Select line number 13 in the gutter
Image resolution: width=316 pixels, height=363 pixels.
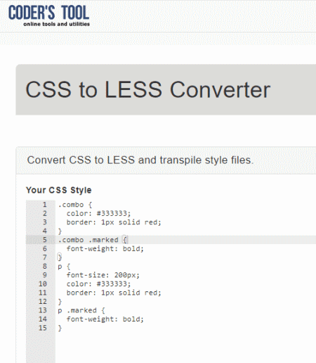click(x=43, y=310)
